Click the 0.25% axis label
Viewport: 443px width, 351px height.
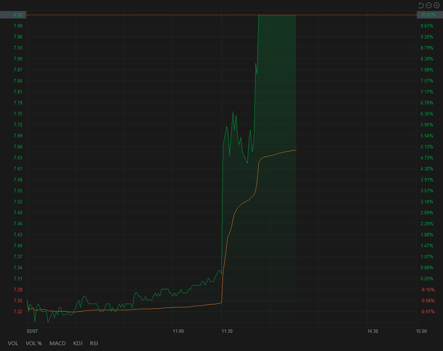[x=427, y=279]
